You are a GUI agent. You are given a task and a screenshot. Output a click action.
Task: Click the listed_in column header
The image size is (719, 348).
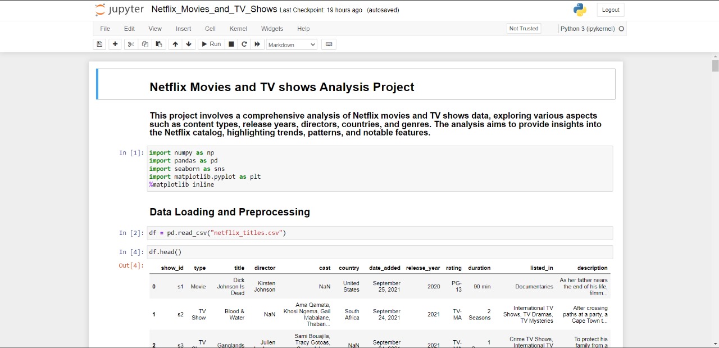point(541,268)
